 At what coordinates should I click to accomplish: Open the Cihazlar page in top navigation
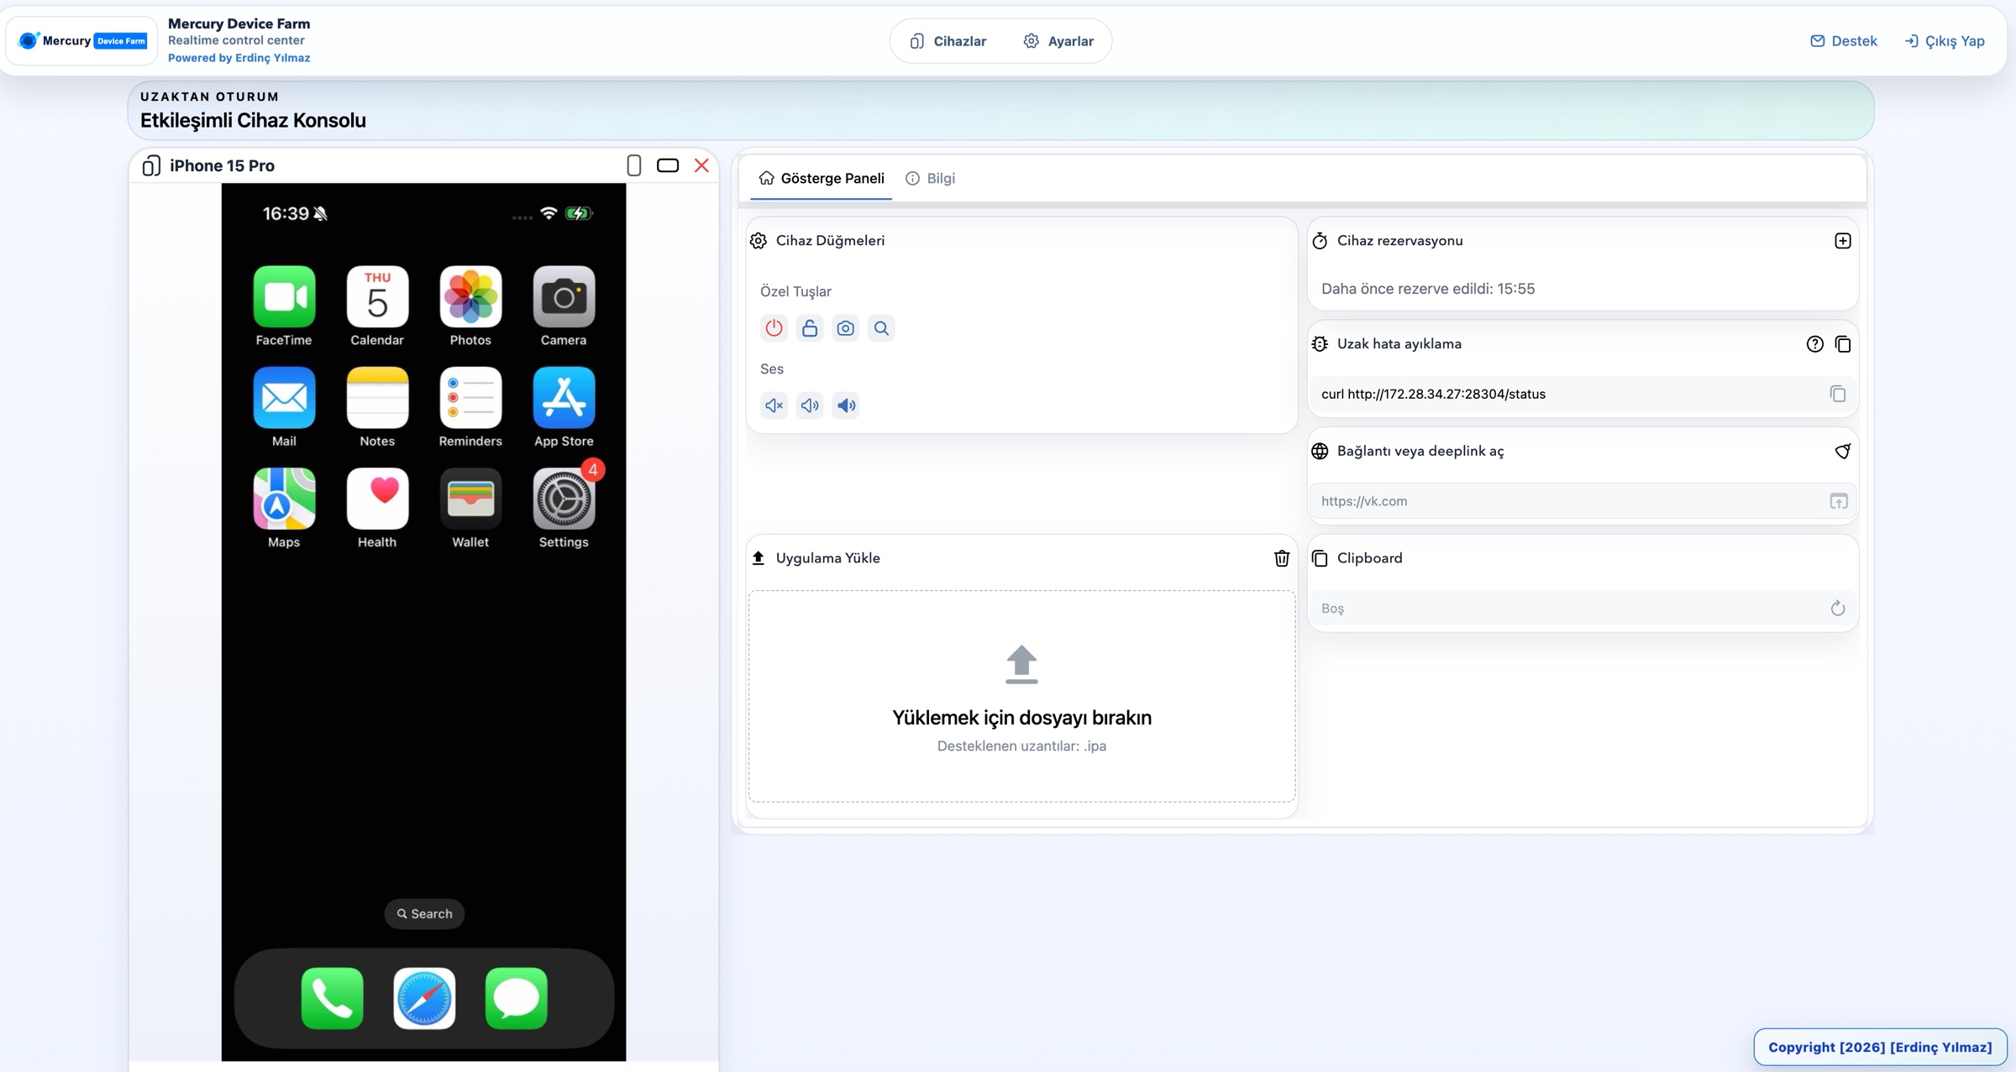coord(948,41)
